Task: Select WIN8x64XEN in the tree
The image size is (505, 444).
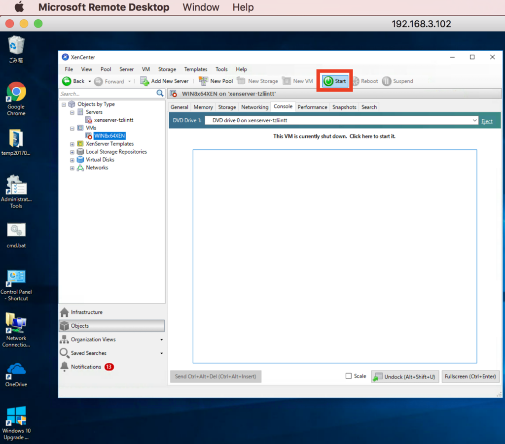Action: click(x=109, y=136)
